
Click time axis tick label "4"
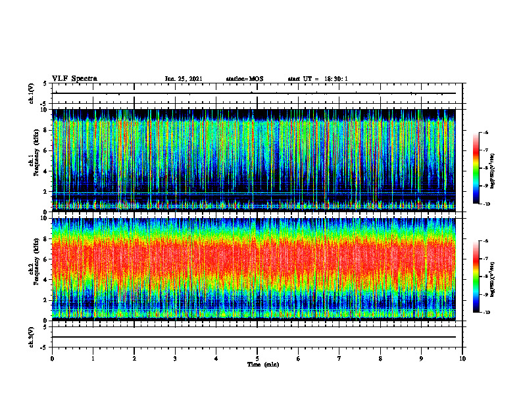point(216,359)
